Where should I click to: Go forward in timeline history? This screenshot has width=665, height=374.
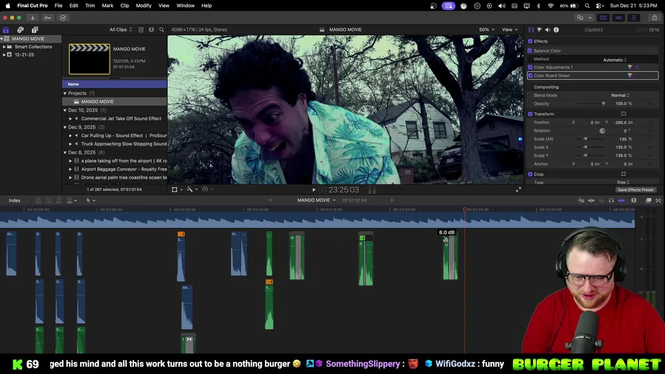[x=392, y=200]
